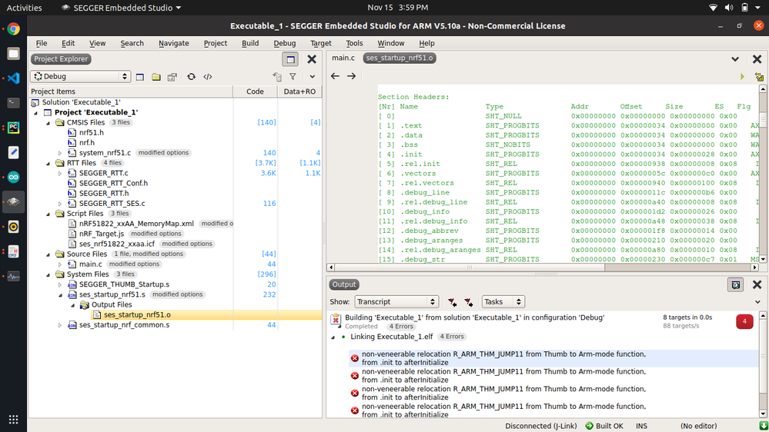The height and width of the screenshot is (432, 769).
Task: Click the project properties icon in Project Explorer toolbar
Action: point(172,77)
